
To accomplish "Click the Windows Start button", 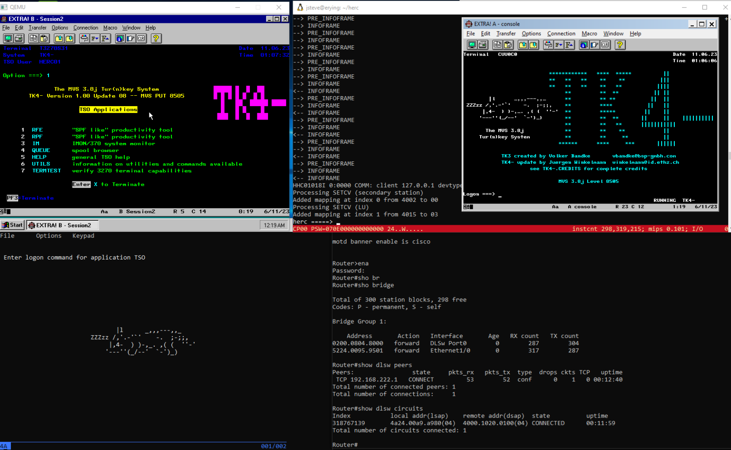I will [x=12, y=224].
